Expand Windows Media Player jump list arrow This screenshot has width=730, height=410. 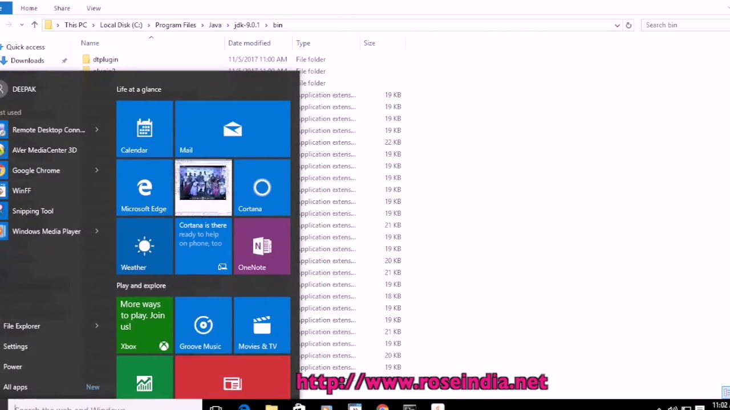(x=96, y=231)
